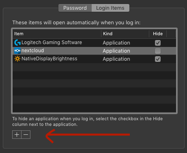This screenshot has height=153, width=187.
Task: Remove selected item with minus button
Action: 26,135
